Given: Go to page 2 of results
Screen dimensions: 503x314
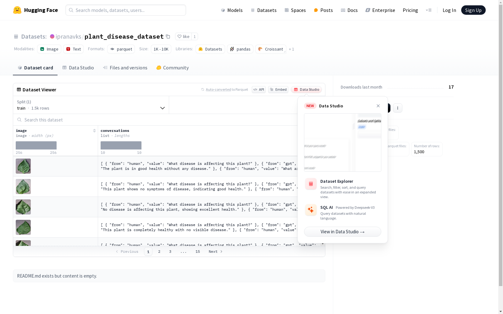Looking at the screenshot, I should [x=159, y=252].
